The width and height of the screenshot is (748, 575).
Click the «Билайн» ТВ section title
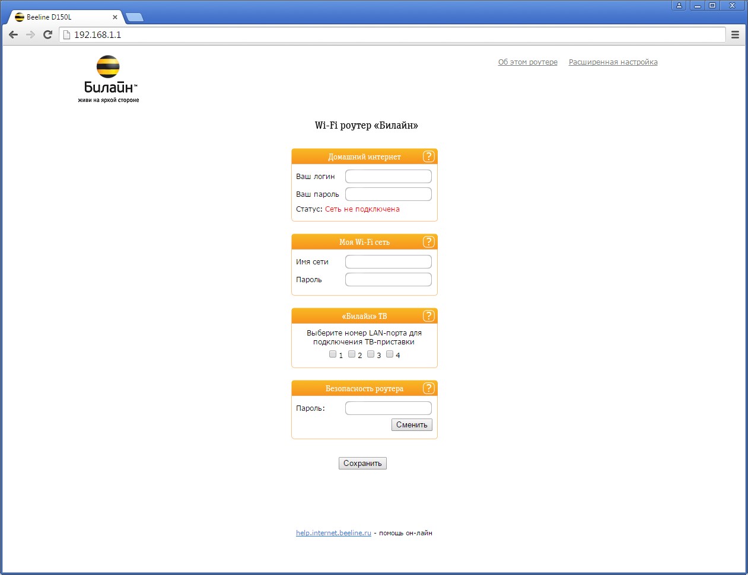pyautogui.click(x=364, y=317)
